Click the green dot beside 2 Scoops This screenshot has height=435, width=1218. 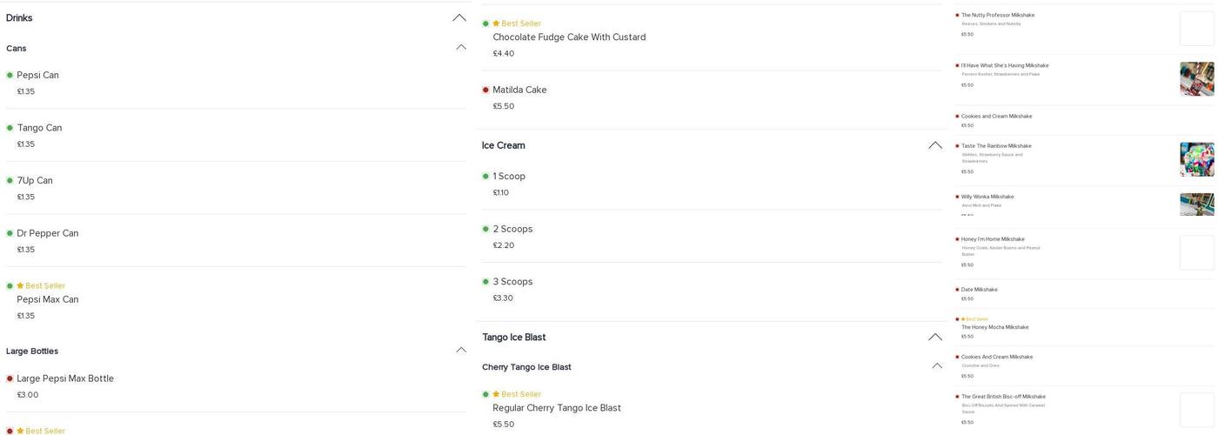click(x=485, y=229)
